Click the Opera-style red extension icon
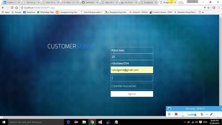 pyautogui.click(x=214, y=8)
